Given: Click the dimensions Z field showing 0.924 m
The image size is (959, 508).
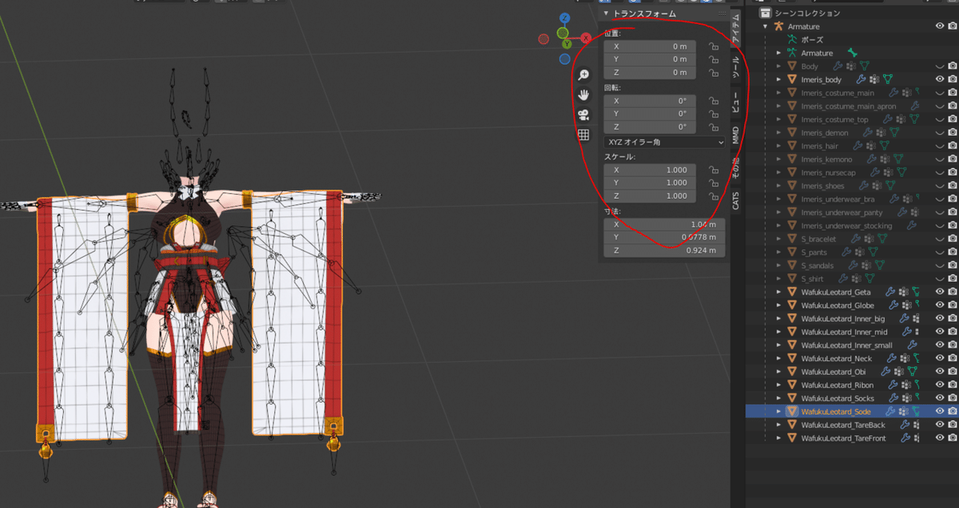Looking at the screenshot, I should coord(665,251).
